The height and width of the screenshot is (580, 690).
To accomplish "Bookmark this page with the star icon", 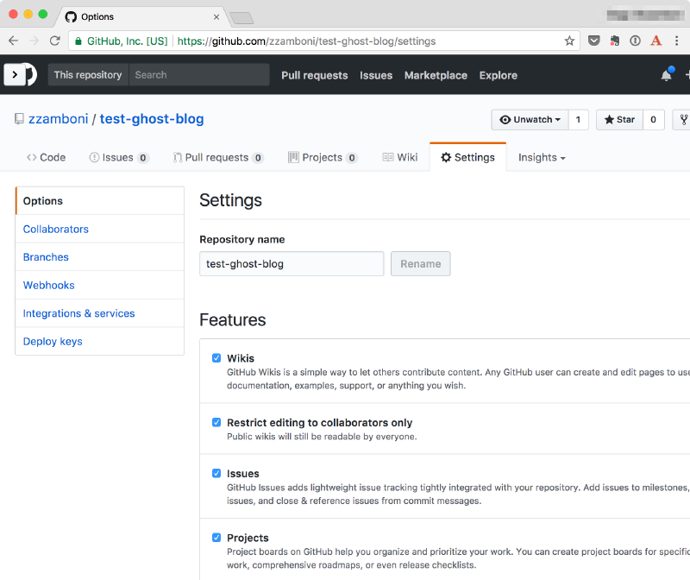I will 569,41.
